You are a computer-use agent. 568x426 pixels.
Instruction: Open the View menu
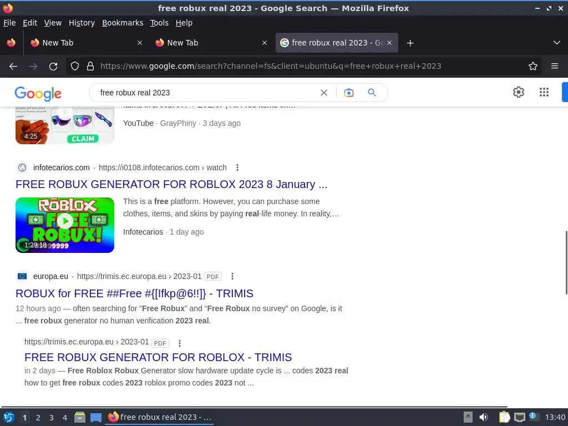[x=53, y=23]
